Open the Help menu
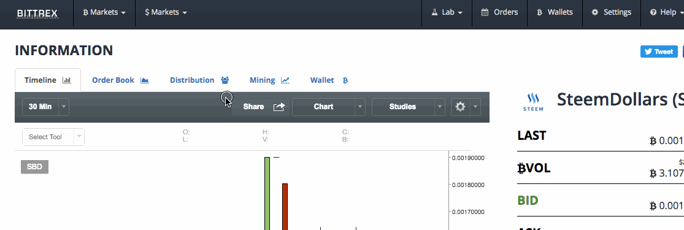 (x=667, y=12)
